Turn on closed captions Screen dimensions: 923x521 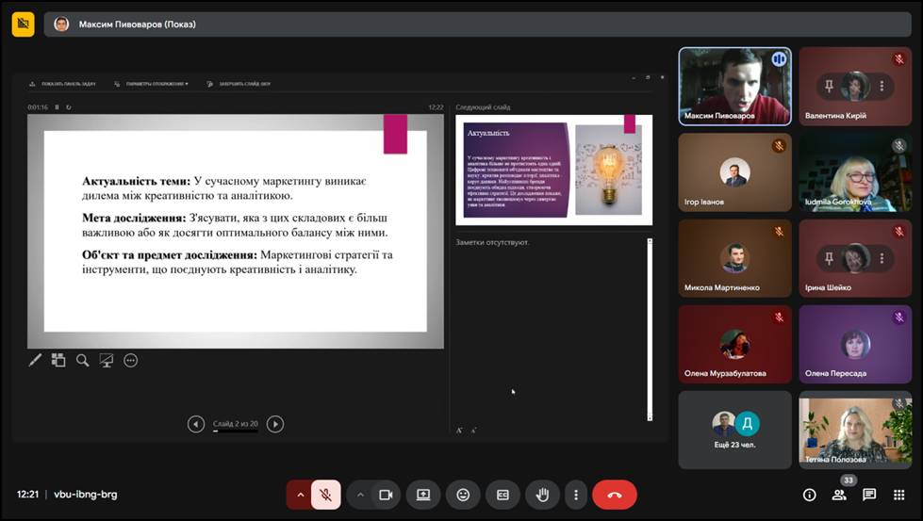point(503,495)
